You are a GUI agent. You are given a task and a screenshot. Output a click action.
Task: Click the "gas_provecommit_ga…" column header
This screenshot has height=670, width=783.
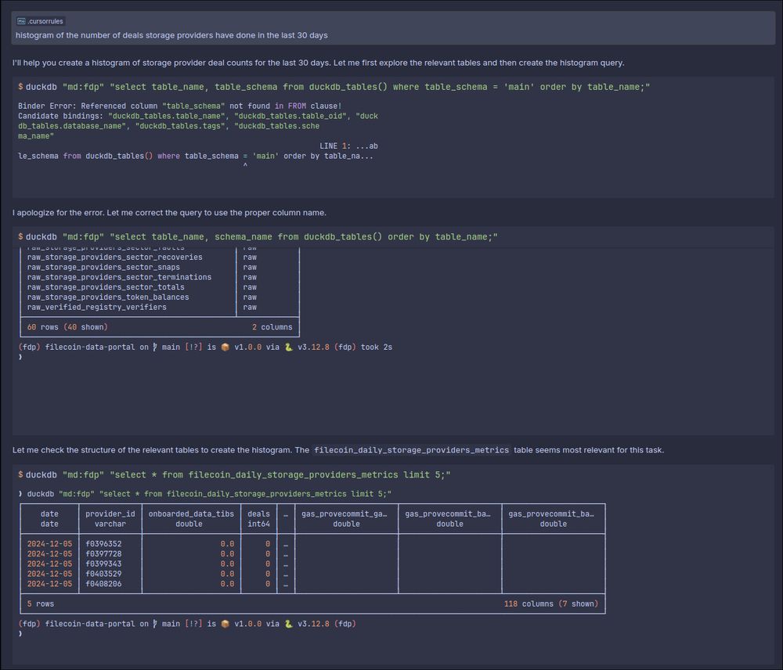pos(347,519)
